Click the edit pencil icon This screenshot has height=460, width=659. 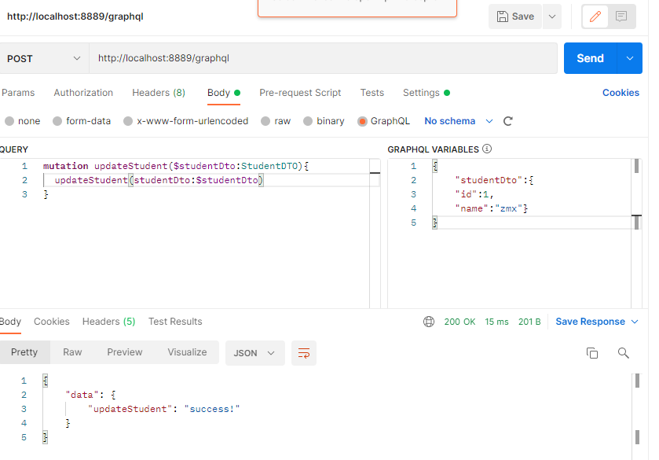(x=595, y=17)
